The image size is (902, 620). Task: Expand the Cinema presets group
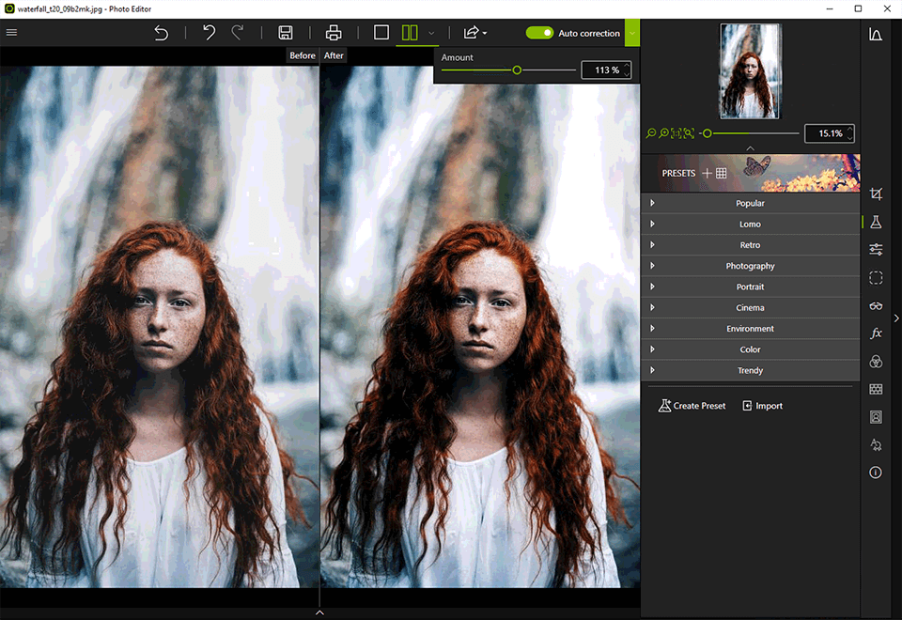pyautogui.click(x=750, y=308)
